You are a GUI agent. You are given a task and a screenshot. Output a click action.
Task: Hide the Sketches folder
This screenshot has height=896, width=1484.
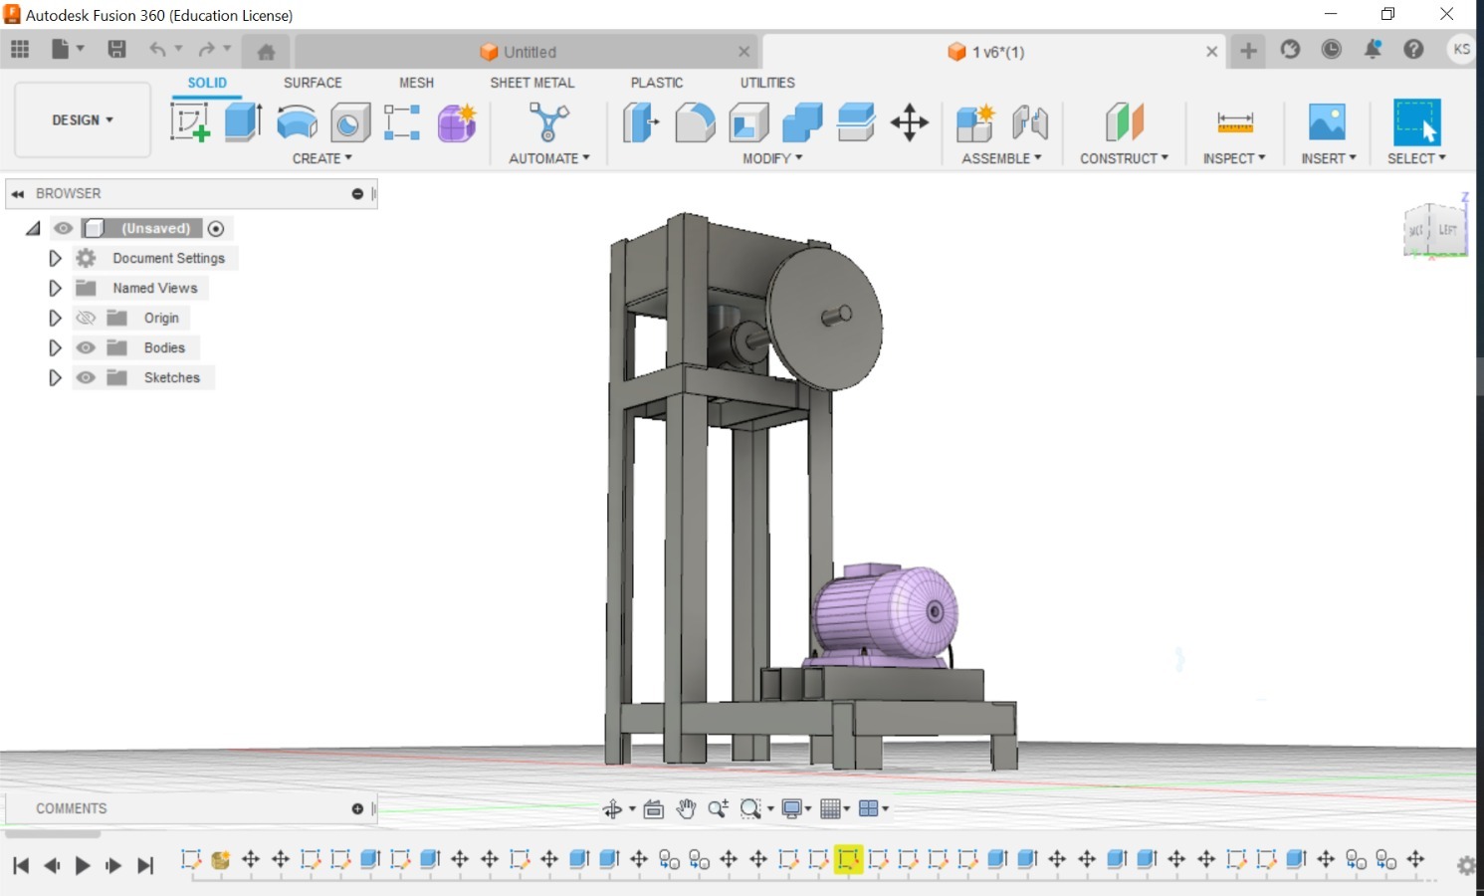pos(86,377)
